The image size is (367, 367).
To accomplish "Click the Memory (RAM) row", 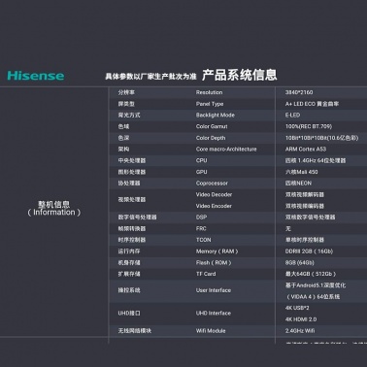I will [x=238, y=251].
